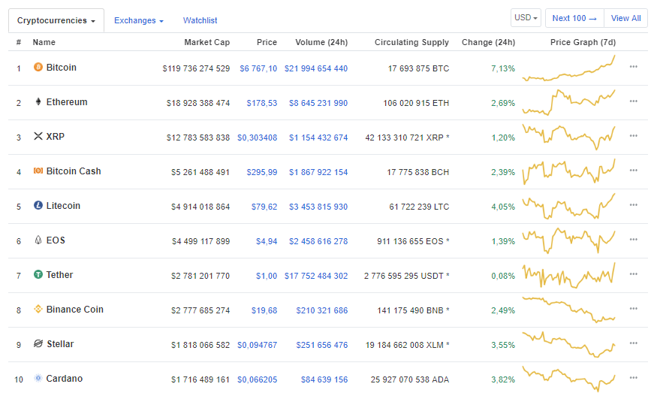Click the Binance Coin logo icon

[38, 309]
